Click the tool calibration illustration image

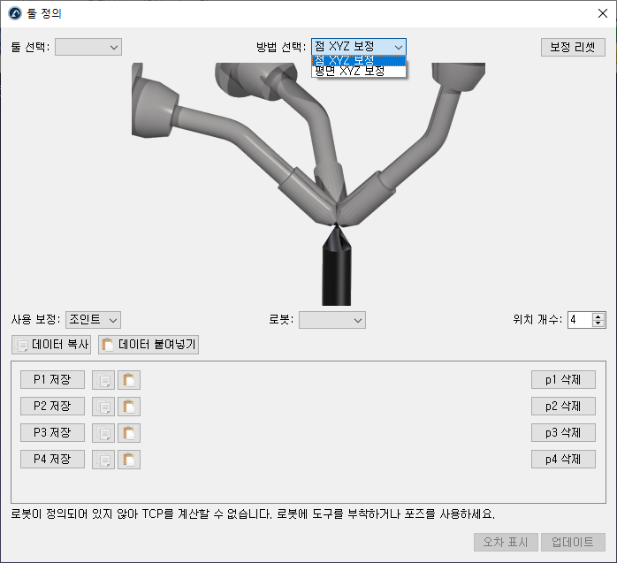[308, 184]
